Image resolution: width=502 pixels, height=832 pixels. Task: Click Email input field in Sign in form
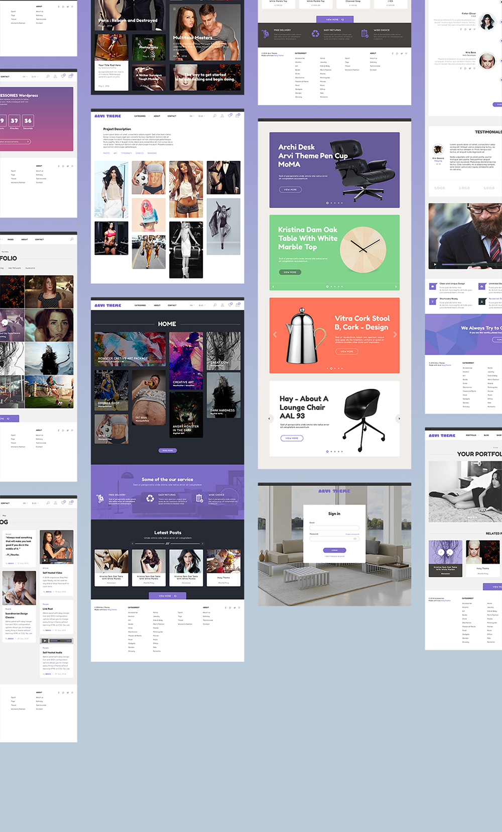pyautogui.click(x=334, y=527)
